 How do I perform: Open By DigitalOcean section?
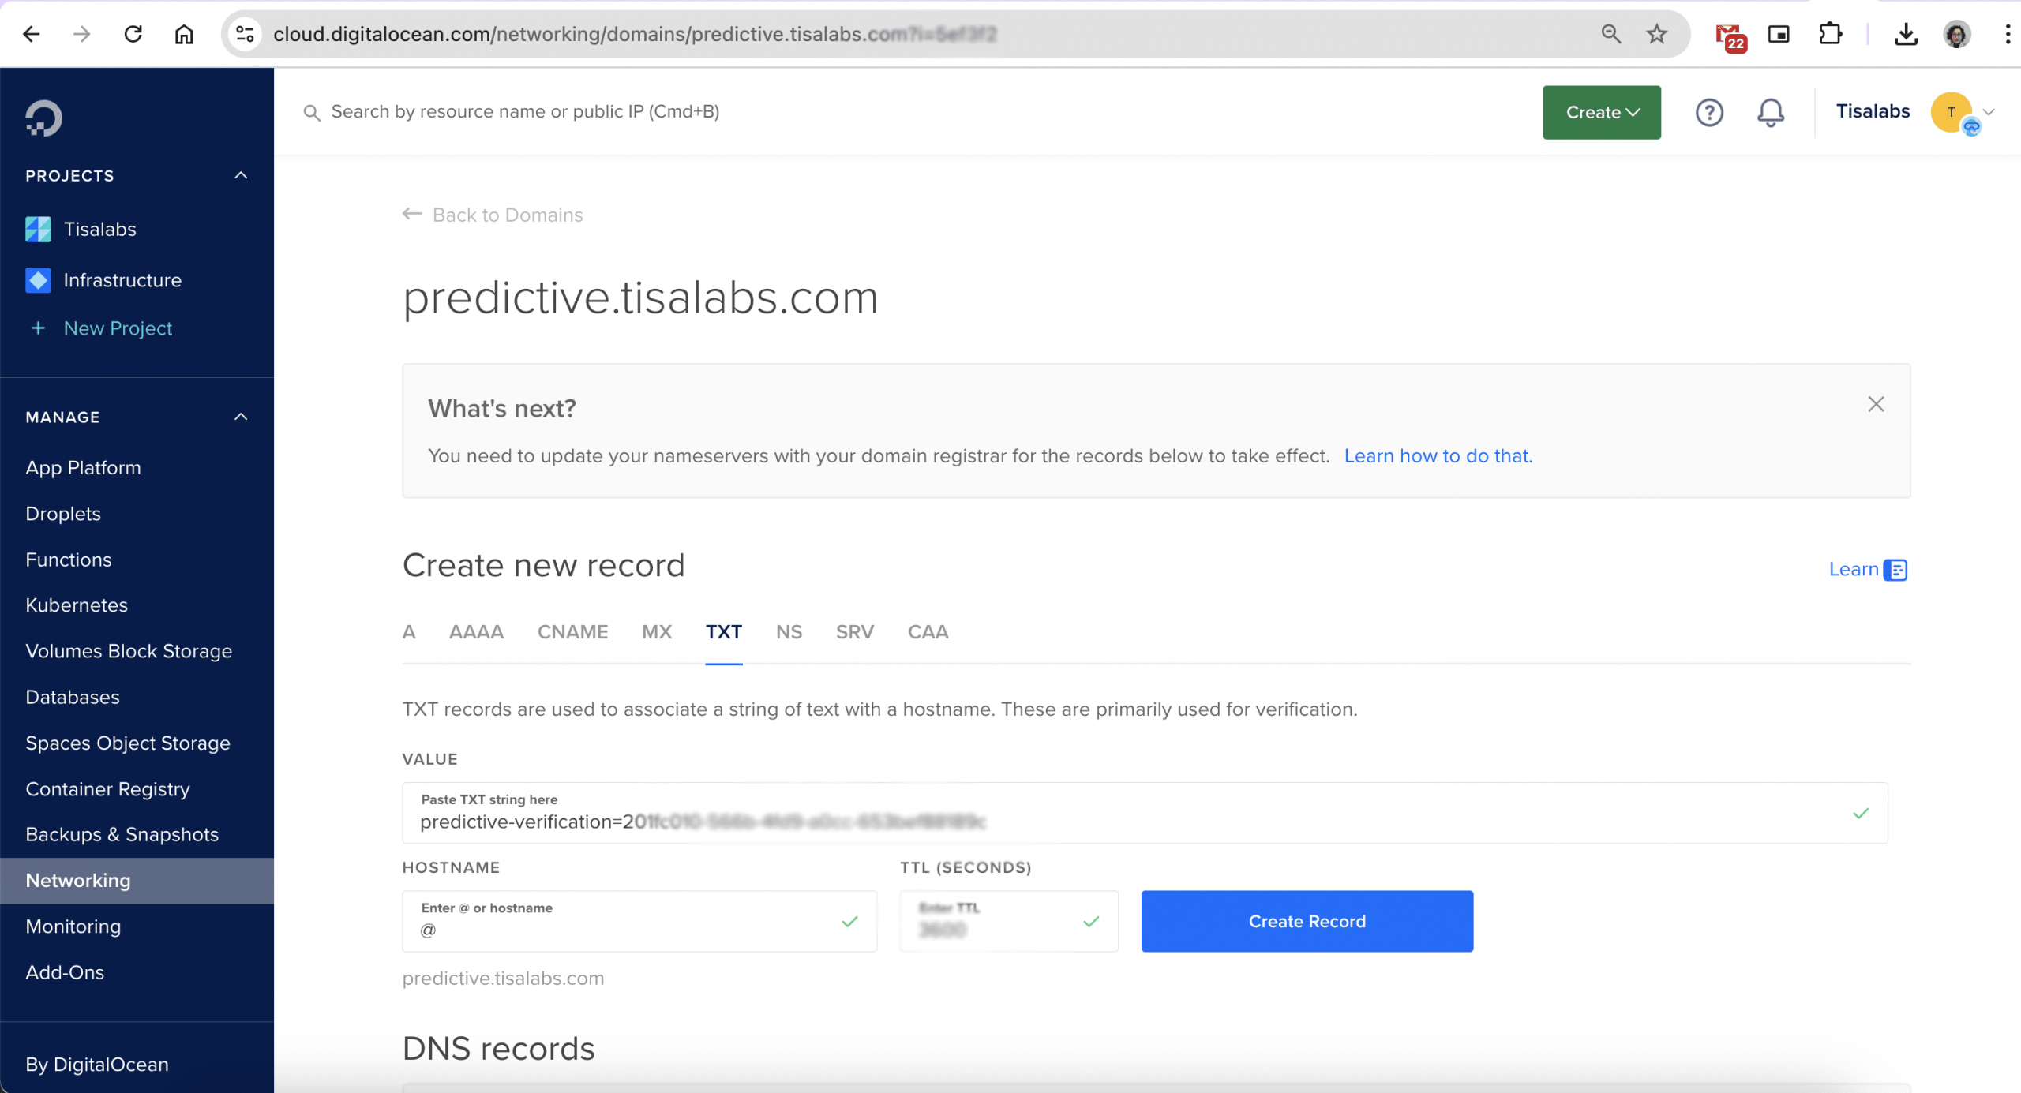coord(97,1065)
